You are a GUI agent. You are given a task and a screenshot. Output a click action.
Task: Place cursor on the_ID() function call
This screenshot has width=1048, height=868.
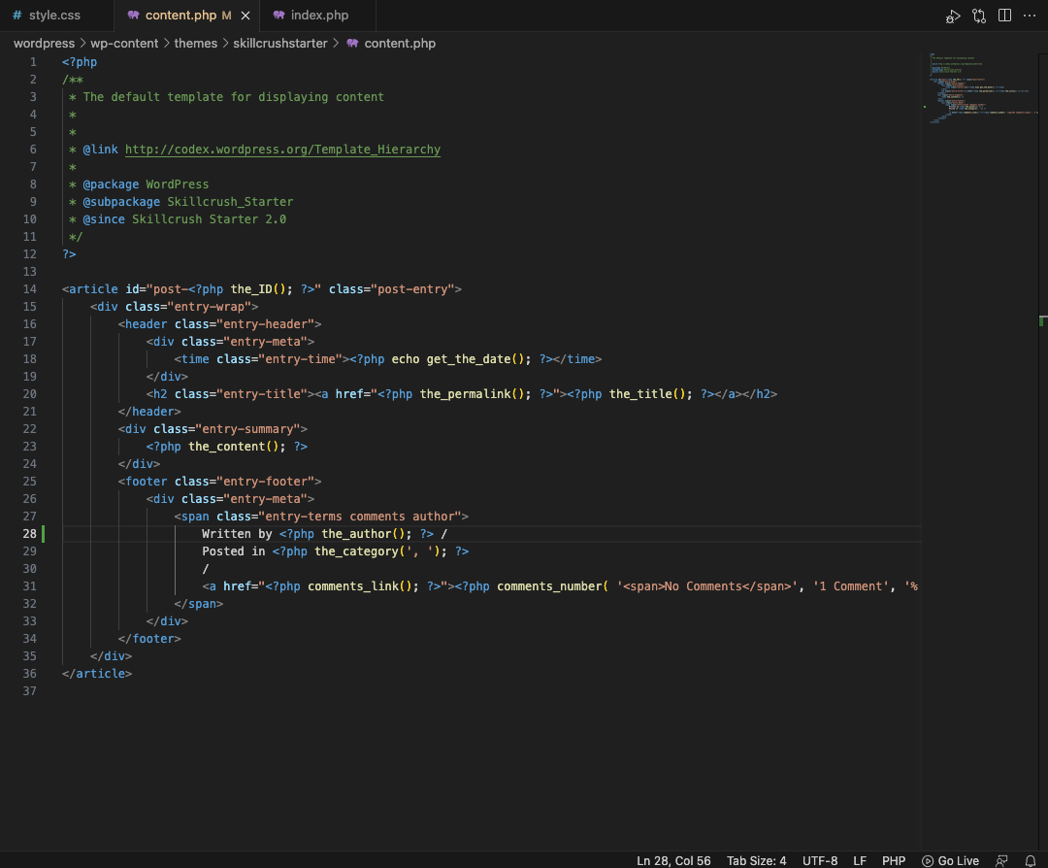(258, 289)
